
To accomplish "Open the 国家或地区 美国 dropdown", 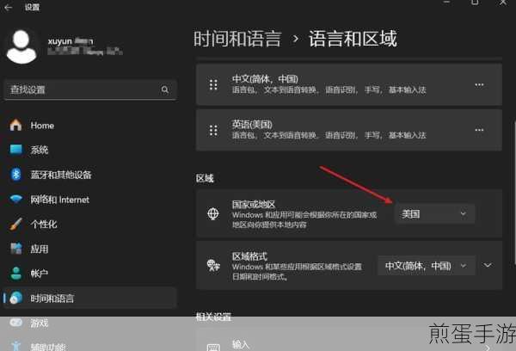I will pos(434,214).
